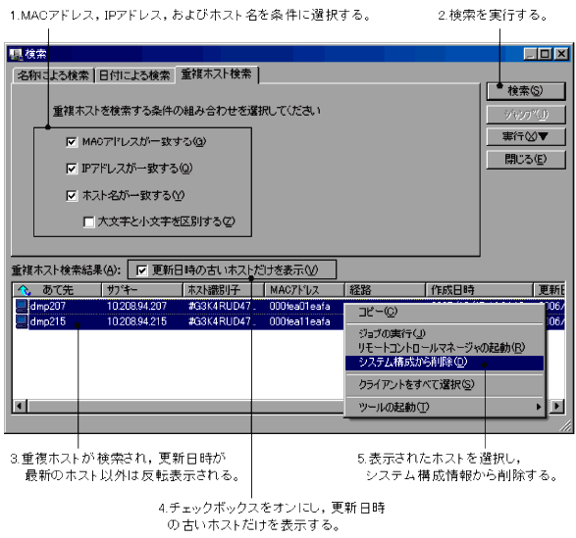Click the サブキー column header
Image resolution: width=576 pixels, height=538 pixels.
(x=142, y=290)
